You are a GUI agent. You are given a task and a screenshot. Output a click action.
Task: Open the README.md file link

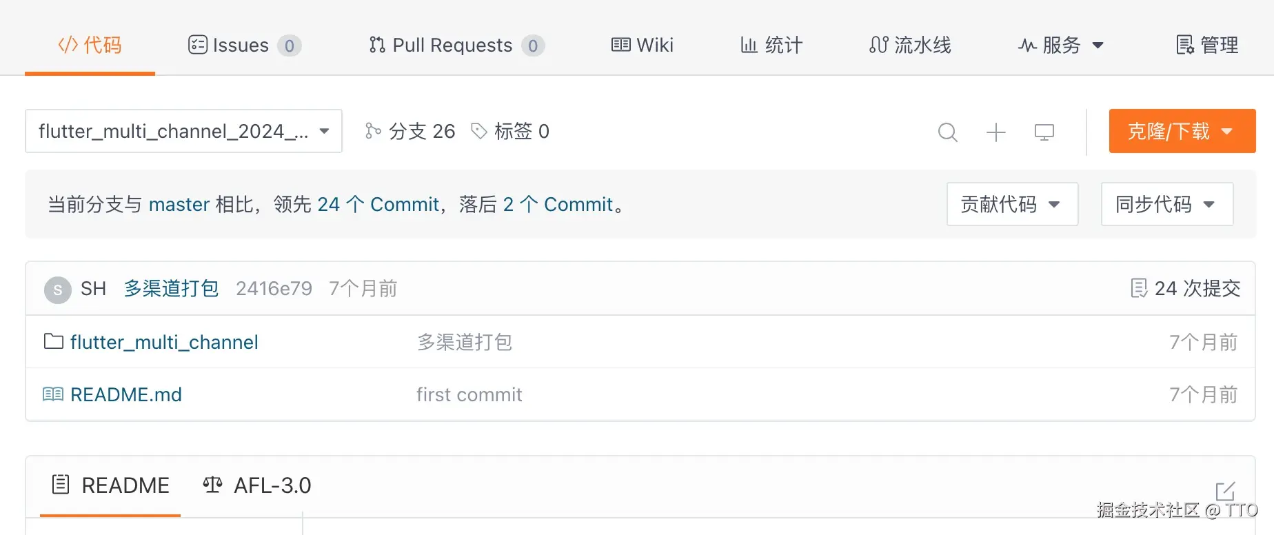[x=126, y=394]
